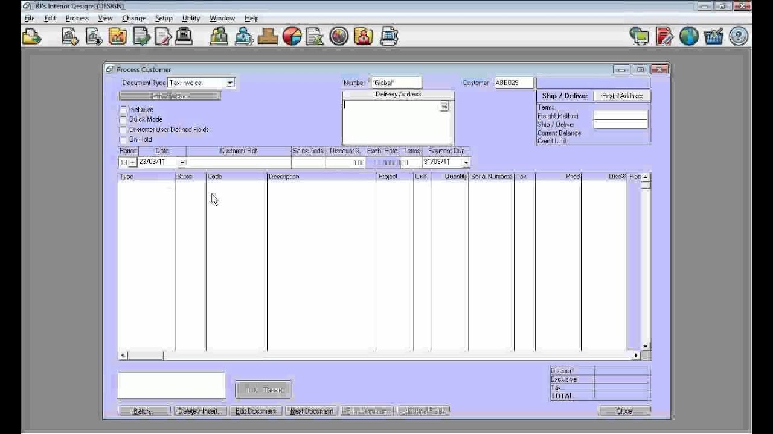Open the Change menu
The height and width of the screenshot is (434, 773).
[x=134, y=18]
